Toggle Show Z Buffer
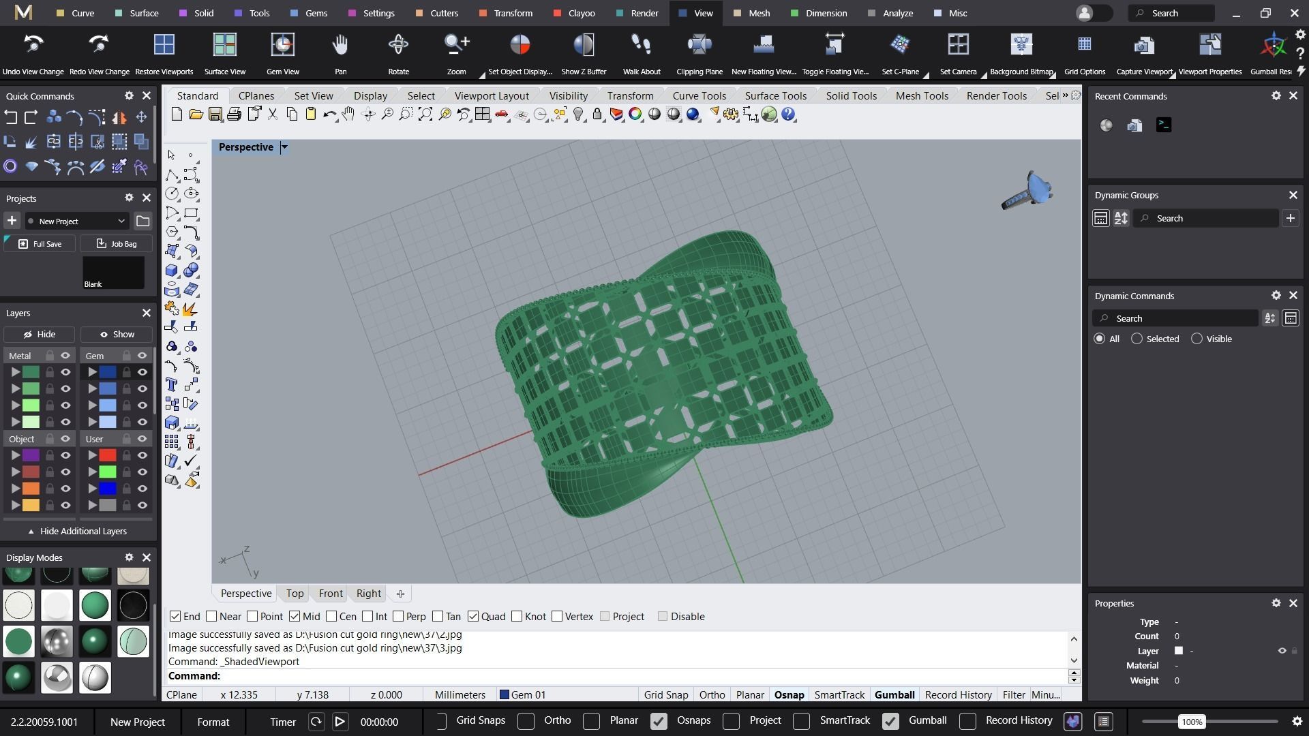This screenshot has height=736, width=1309. pyautogui.click(x=584, y=44)
